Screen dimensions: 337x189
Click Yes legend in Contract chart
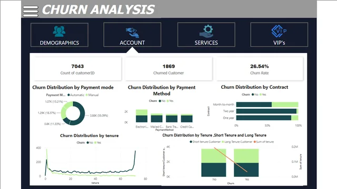pos(263,94)
